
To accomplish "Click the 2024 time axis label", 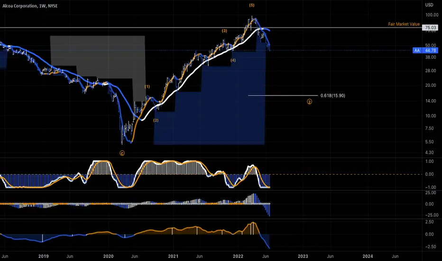I will coord(368,256).
